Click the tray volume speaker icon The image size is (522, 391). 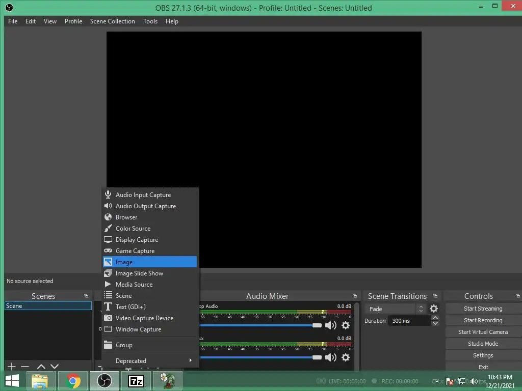tap(474, 381)
